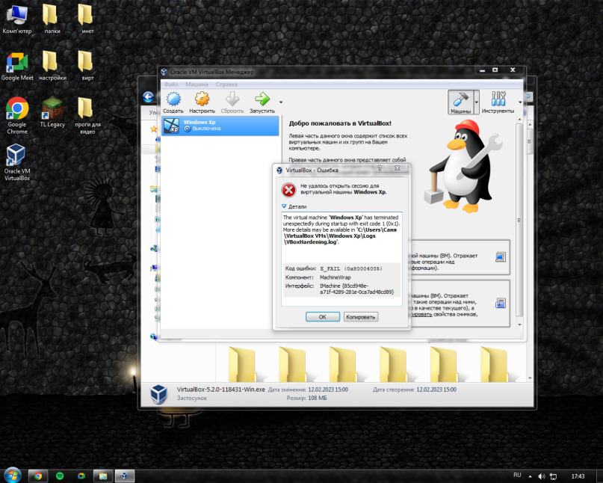Image resolution: width=603 pixels, height=483 pixels.
Task: Expand the Инструменты dropdown arrow
Action: [x=520, y=102]
